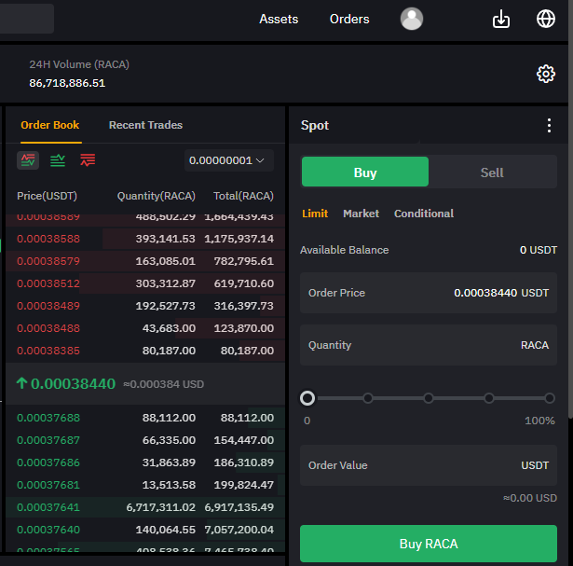Image resolution: width=573 pixels, height=566 pixels.
Task: Select bid price 0.00037641
Action: tap(48, 507)
